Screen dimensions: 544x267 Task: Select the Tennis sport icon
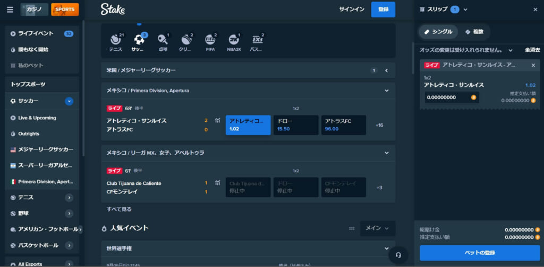(116, 40)
